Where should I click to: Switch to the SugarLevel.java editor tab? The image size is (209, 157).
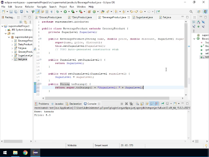click(x=144, y=17)
